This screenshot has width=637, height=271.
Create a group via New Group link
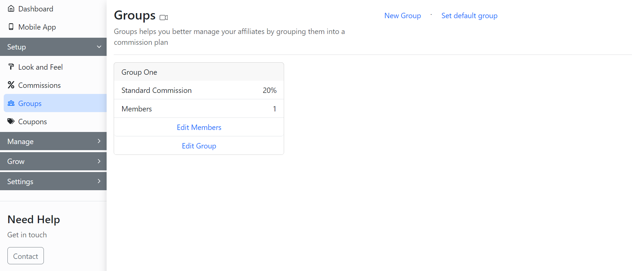[403, 16]
